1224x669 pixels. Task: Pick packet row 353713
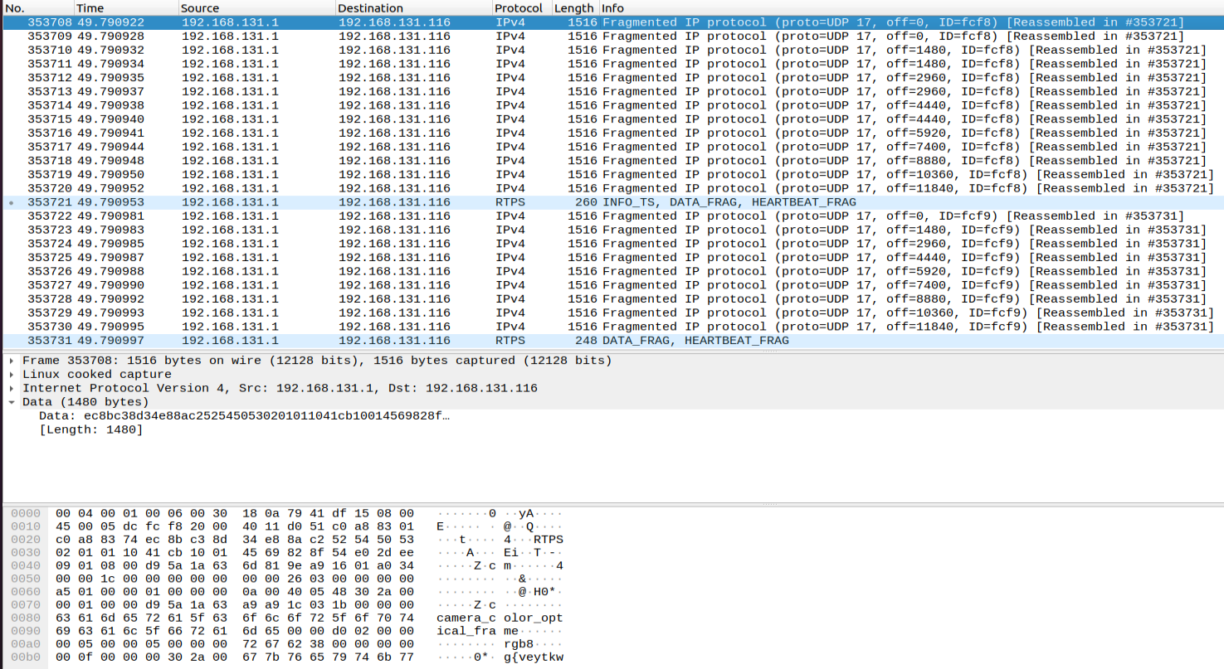tap(612, 91)
